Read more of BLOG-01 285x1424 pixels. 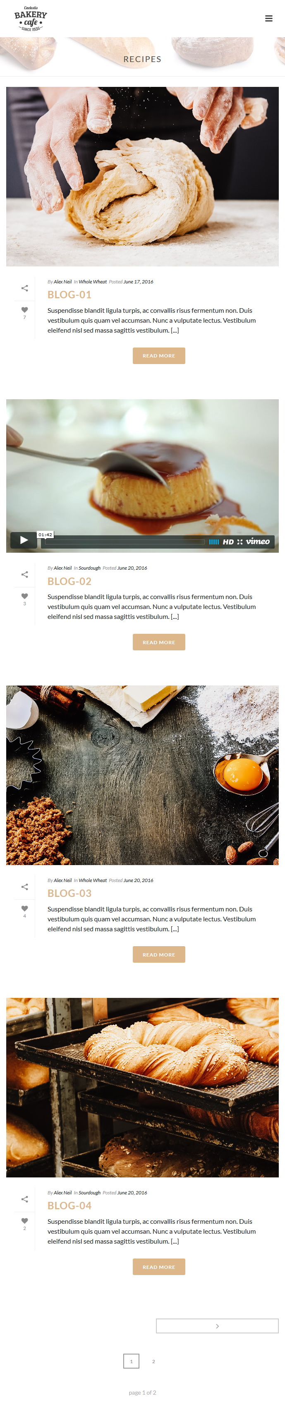click(159, 356)
